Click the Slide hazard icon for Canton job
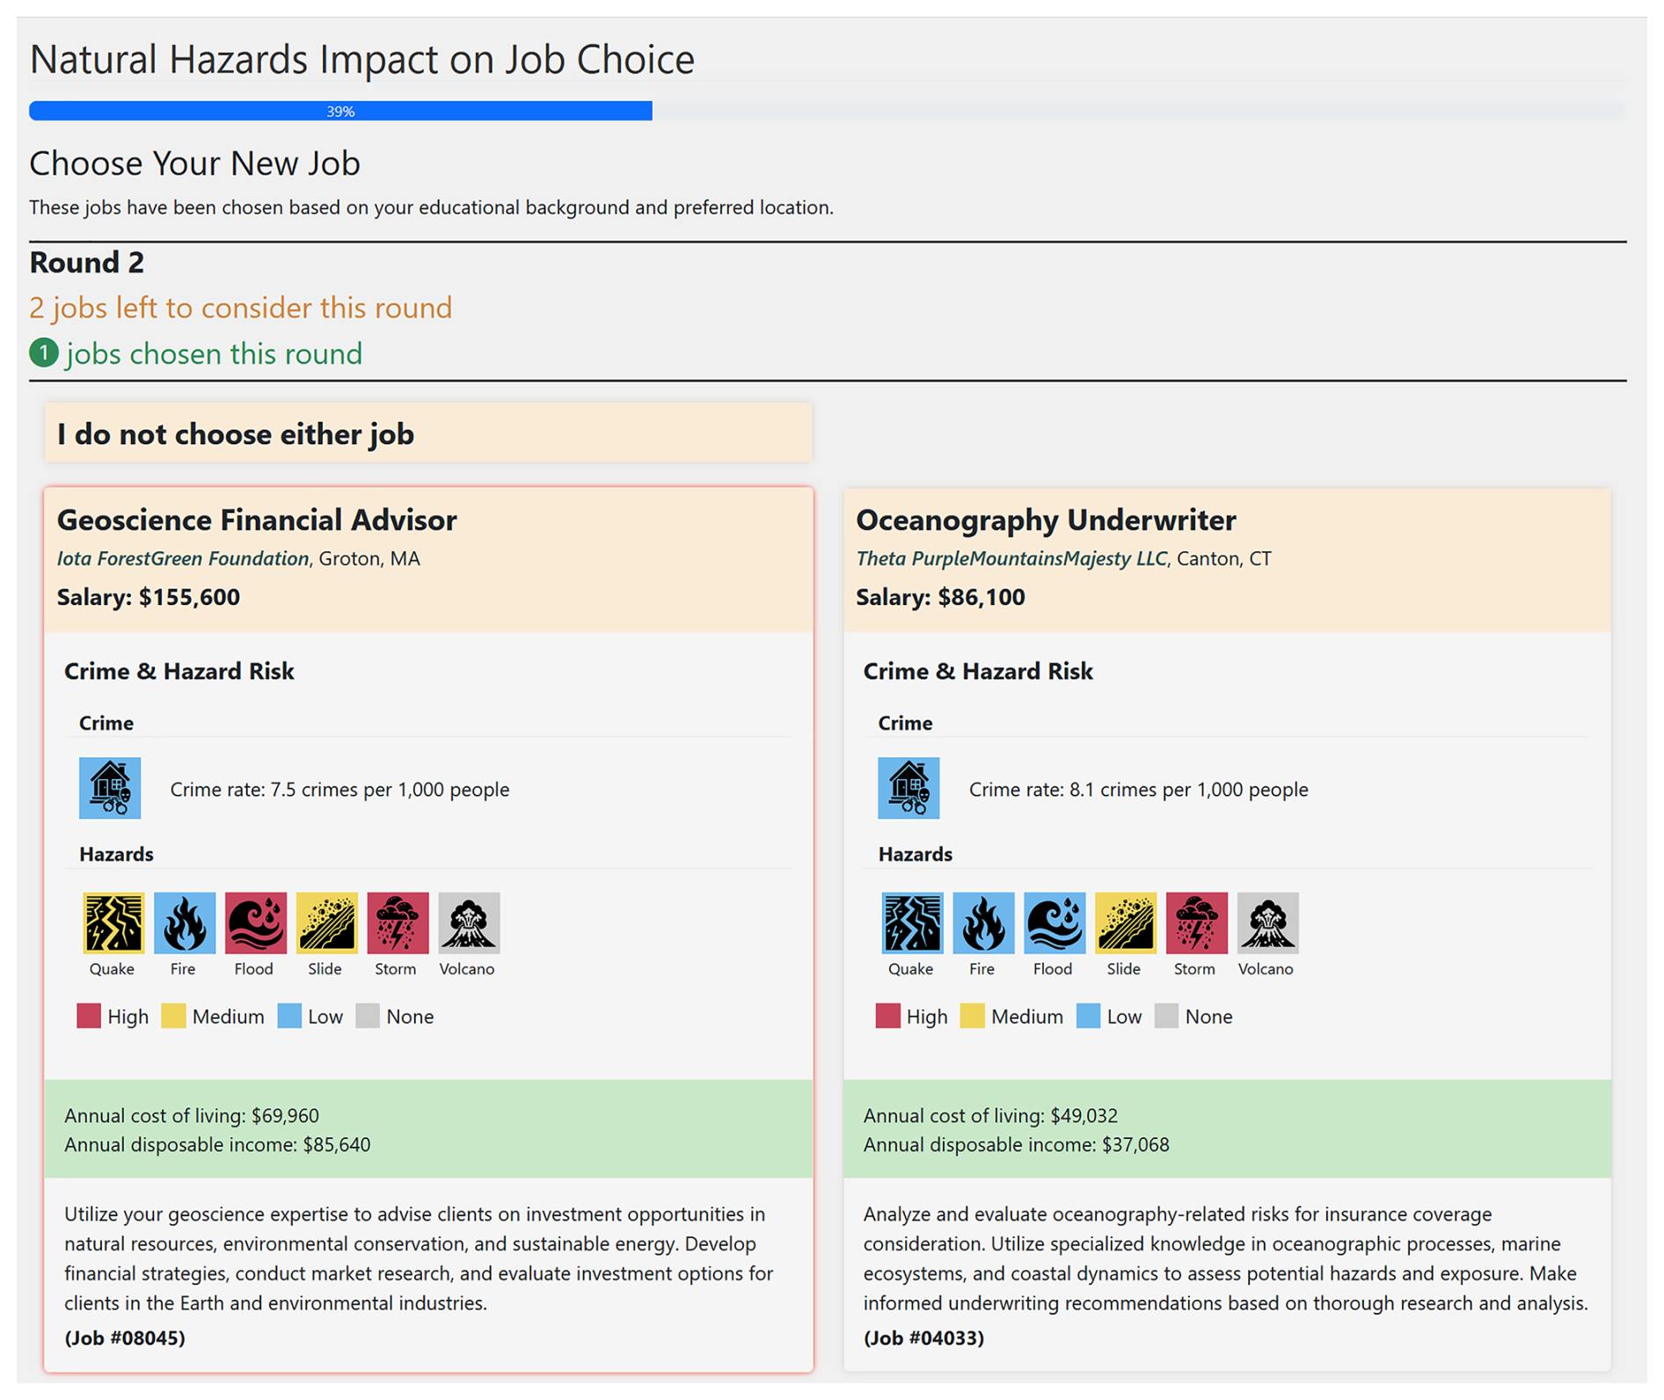This screenshot has height=1400, width=1664. (x=1126, y=922)
